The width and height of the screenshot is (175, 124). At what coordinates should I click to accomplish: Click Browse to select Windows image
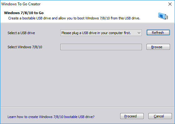click(x=158, y=47)
